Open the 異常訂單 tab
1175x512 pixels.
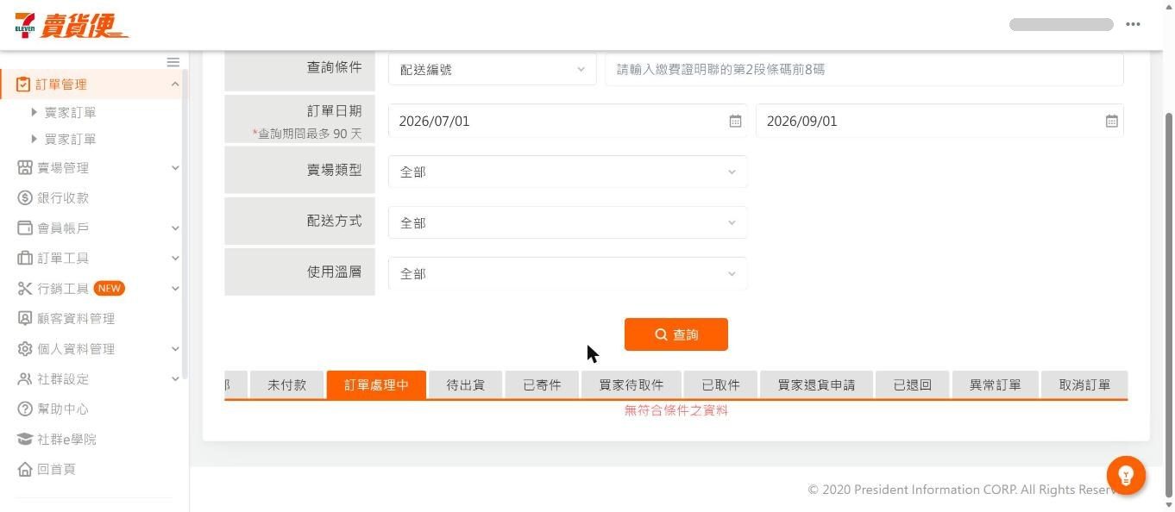(995, 384)
